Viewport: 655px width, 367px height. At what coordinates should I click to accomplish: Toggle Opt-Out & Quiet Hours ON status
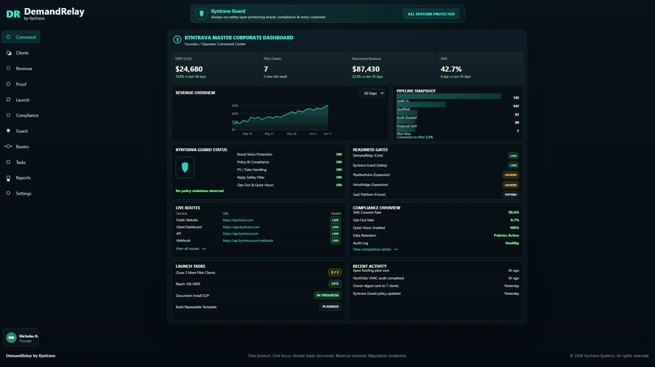[339, 185]
